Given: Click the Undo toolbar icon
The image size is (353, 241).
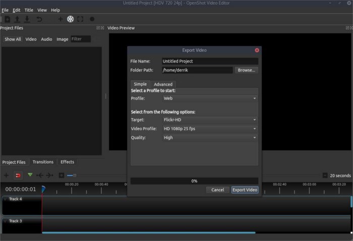Looking at the screenshot, I should (x=39, y=19).
